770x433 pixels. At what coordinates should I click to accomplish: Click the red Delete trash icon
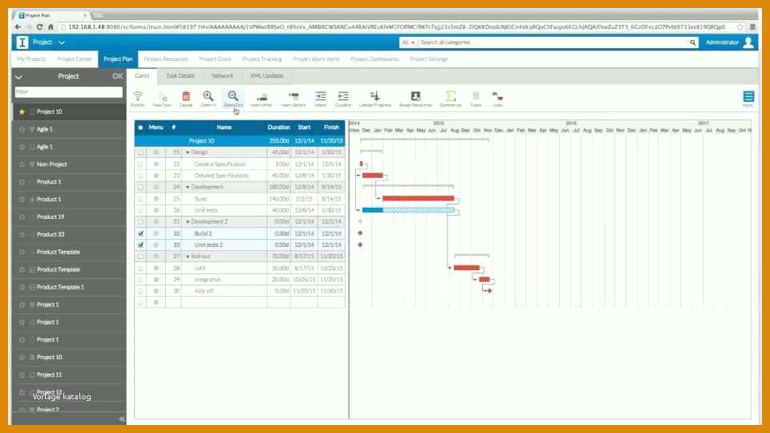point(186,96)
